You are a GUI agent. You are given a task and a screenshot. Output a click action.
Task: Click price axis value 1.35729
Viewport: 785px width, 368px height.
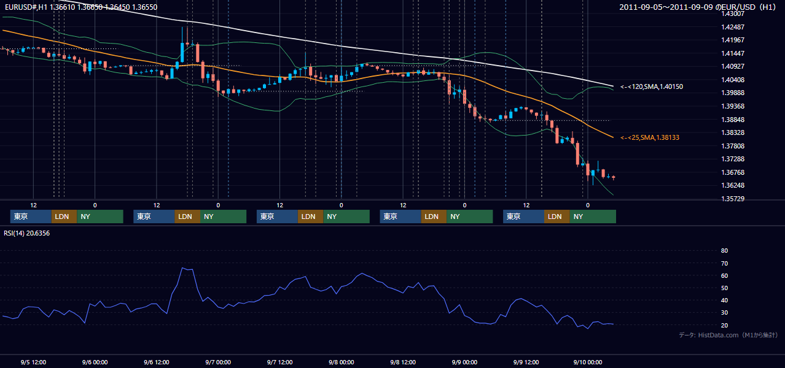tap(733, 199)
